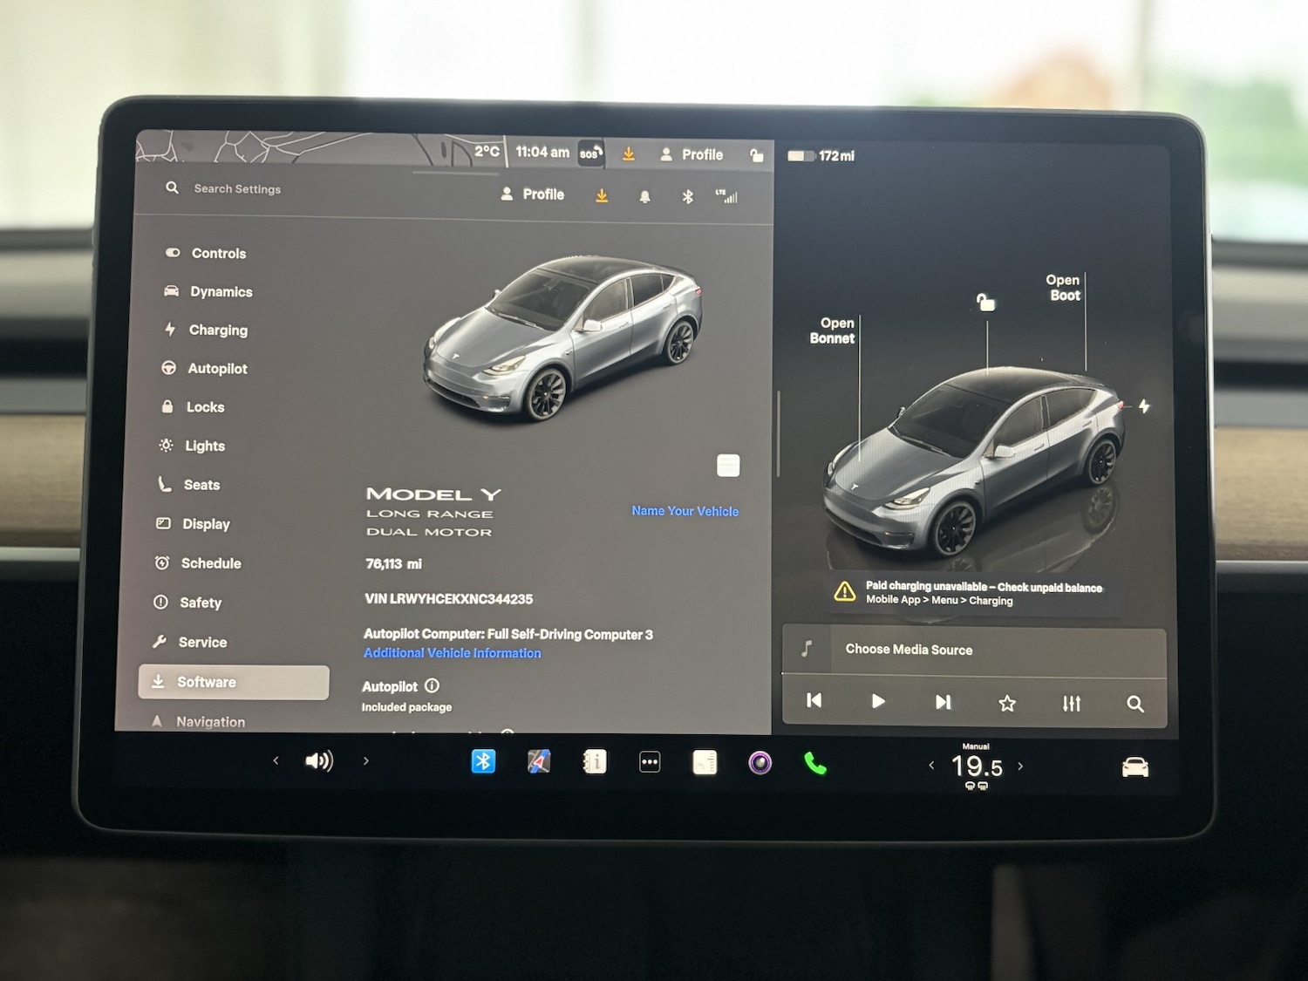Tap the Bluetooth icon in the launcher
1308x981 pixels.
483,761
